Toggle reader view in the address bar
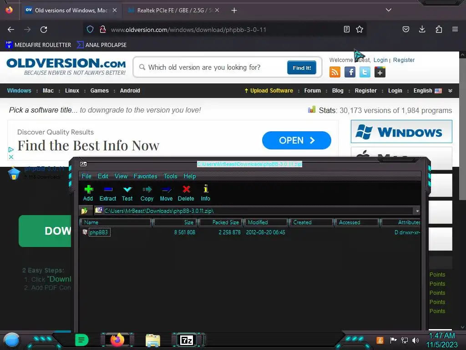Image resolution: width=466 pixels, height=350 pixels. [x=346, y=29]
